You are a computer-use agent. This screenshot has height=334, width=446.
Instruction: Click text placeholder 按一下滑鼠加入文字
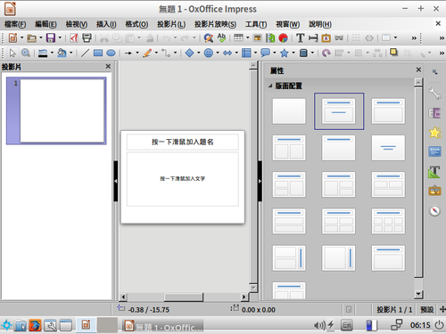pos(183,179)
